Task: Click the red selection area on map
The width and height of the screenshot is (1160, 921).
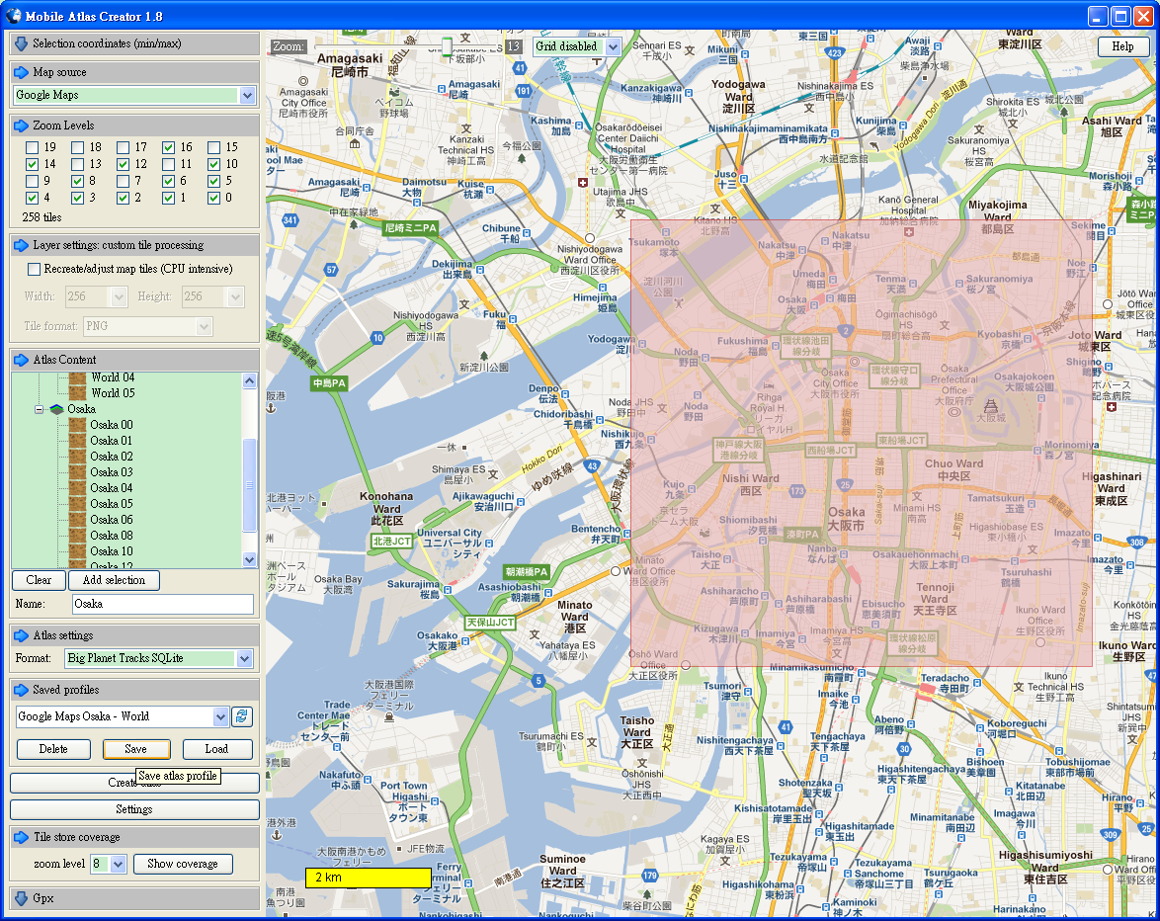Action: point(862,443)
